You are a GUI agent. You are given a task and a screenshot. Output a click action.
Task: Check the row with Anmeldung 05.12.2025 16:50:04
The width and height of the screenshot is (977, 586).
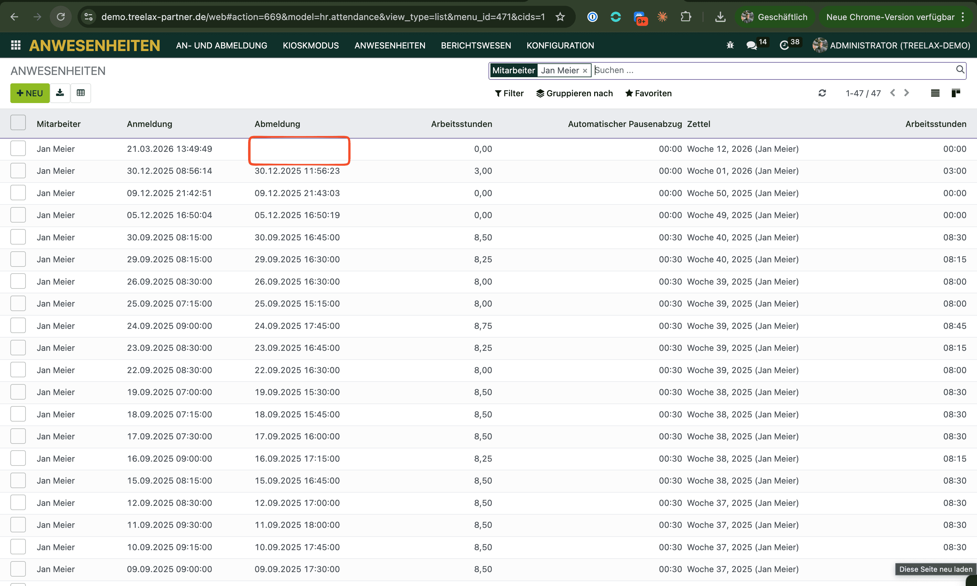(x=18, y=215)
